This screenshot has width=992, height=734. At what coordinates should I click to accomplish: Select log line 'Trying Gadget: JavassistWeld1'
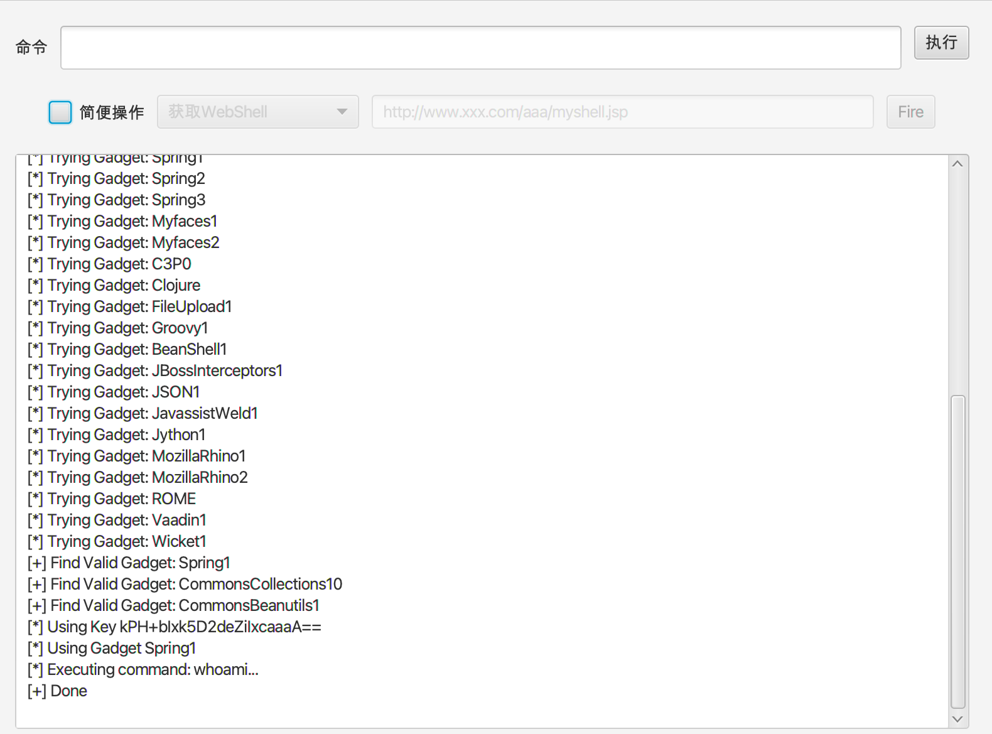(x=143, y=413)
